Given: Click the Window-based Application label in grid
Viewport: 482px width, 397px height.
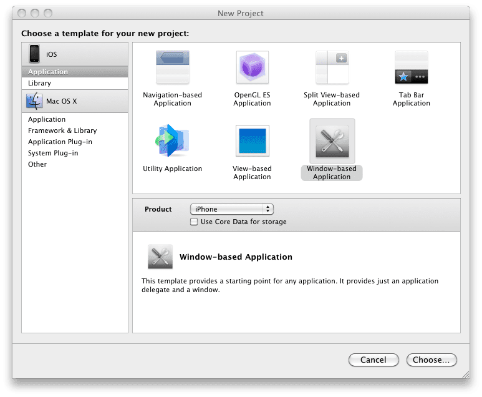Looking at the screenshot, I should click(332, 173).
